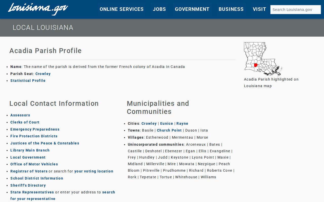Open Fire Protection Districts
Image resolution: width=324 pixels, height=202 pixels.
(x=34, y=136)
